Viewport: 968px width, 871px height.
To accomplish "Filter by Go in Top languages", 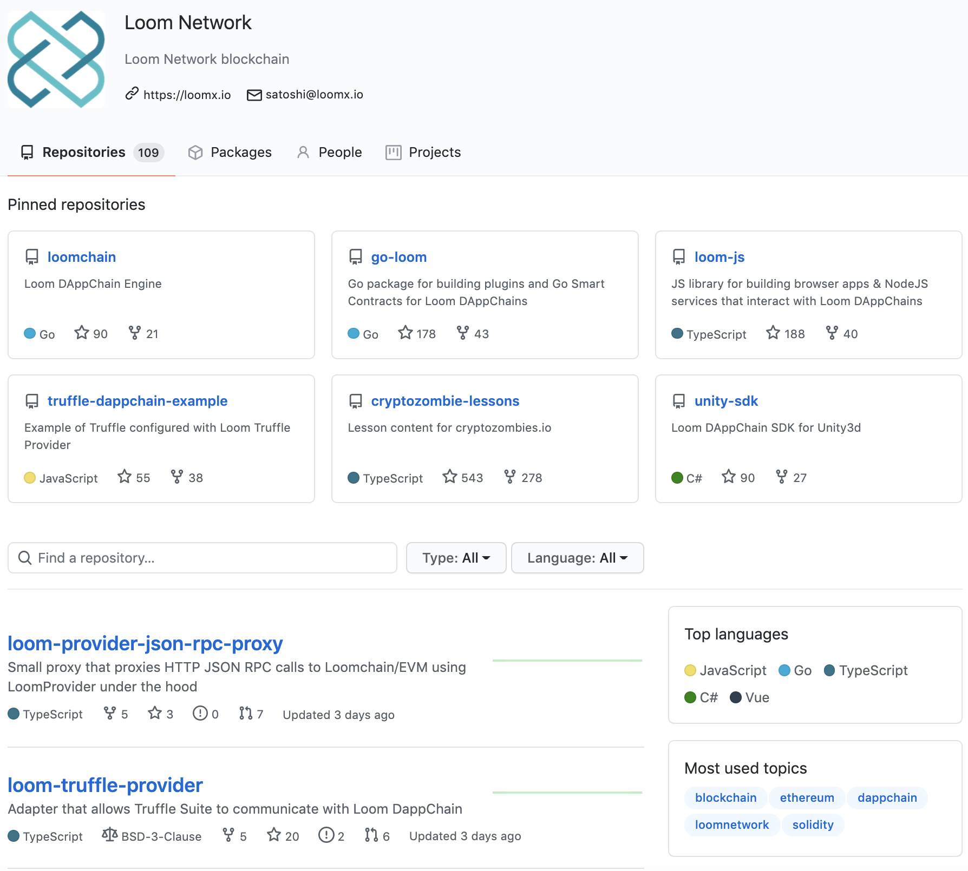I will click(795, 670).
